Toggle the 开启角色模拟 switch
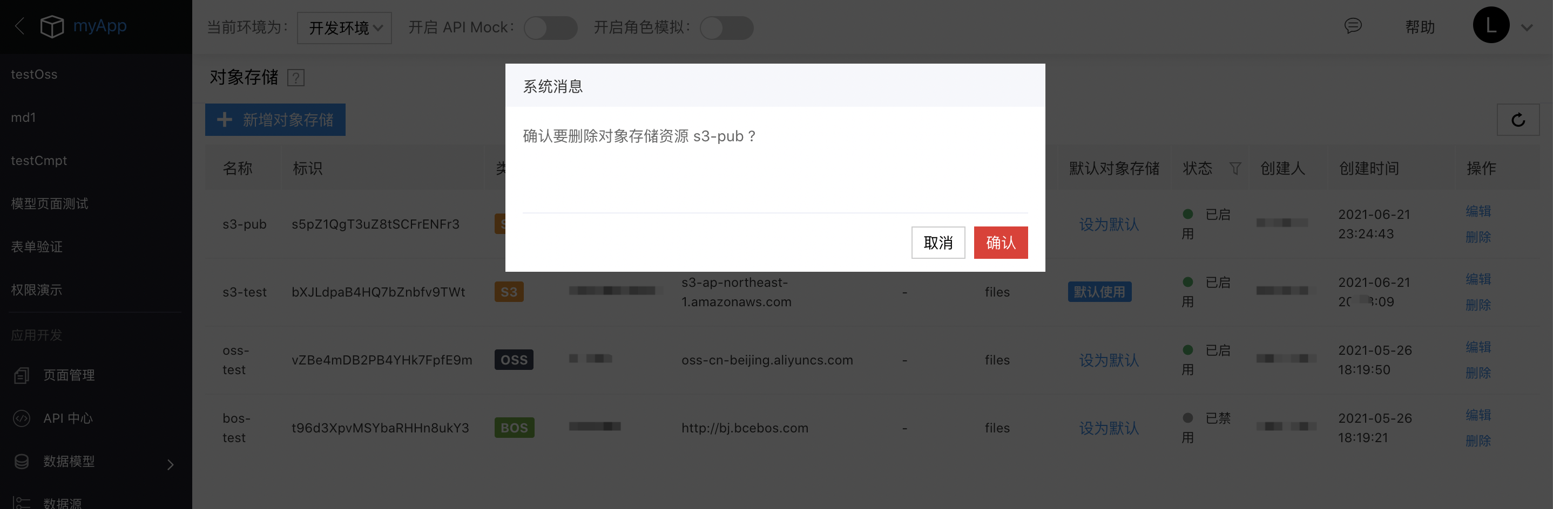1553x509 pixels. coord(726,27)
